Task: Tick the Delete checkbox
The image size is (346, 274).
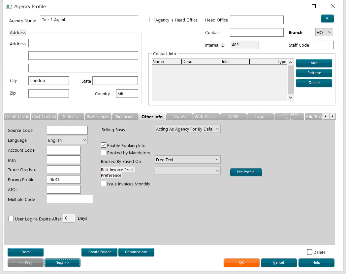Action: tap(310, 252)
